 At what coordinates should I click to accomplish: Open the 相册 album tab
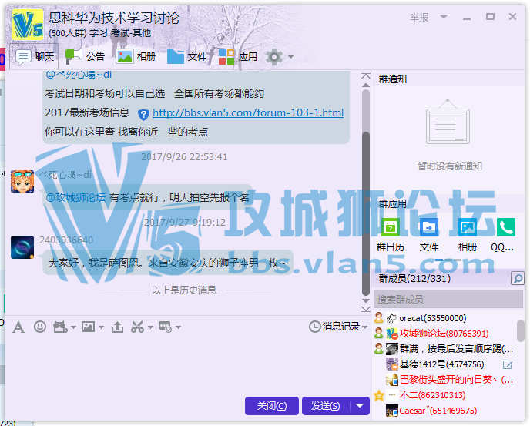pos(136,56)
